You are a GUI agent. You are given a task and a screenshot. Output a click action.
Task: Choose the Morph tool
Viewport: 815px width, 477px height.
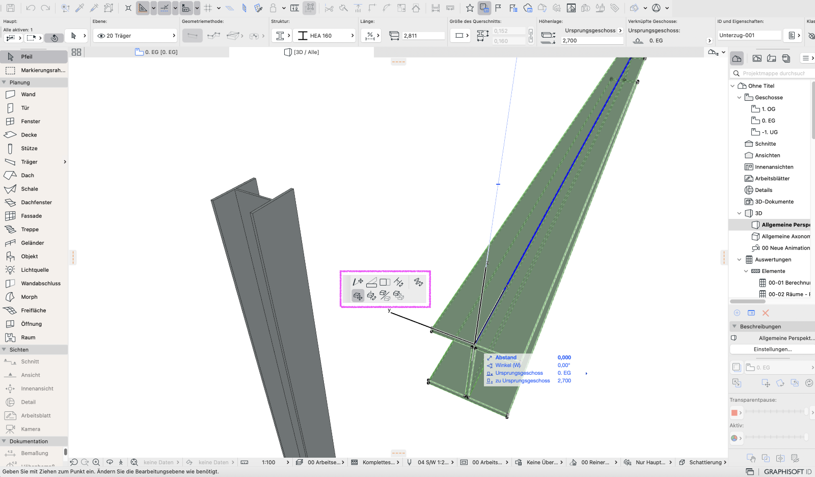pos(34,297)
